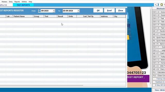165x92 pixels.
Task: Click the Alt + N Bank shortcut
Action: [x=159, y=44]
